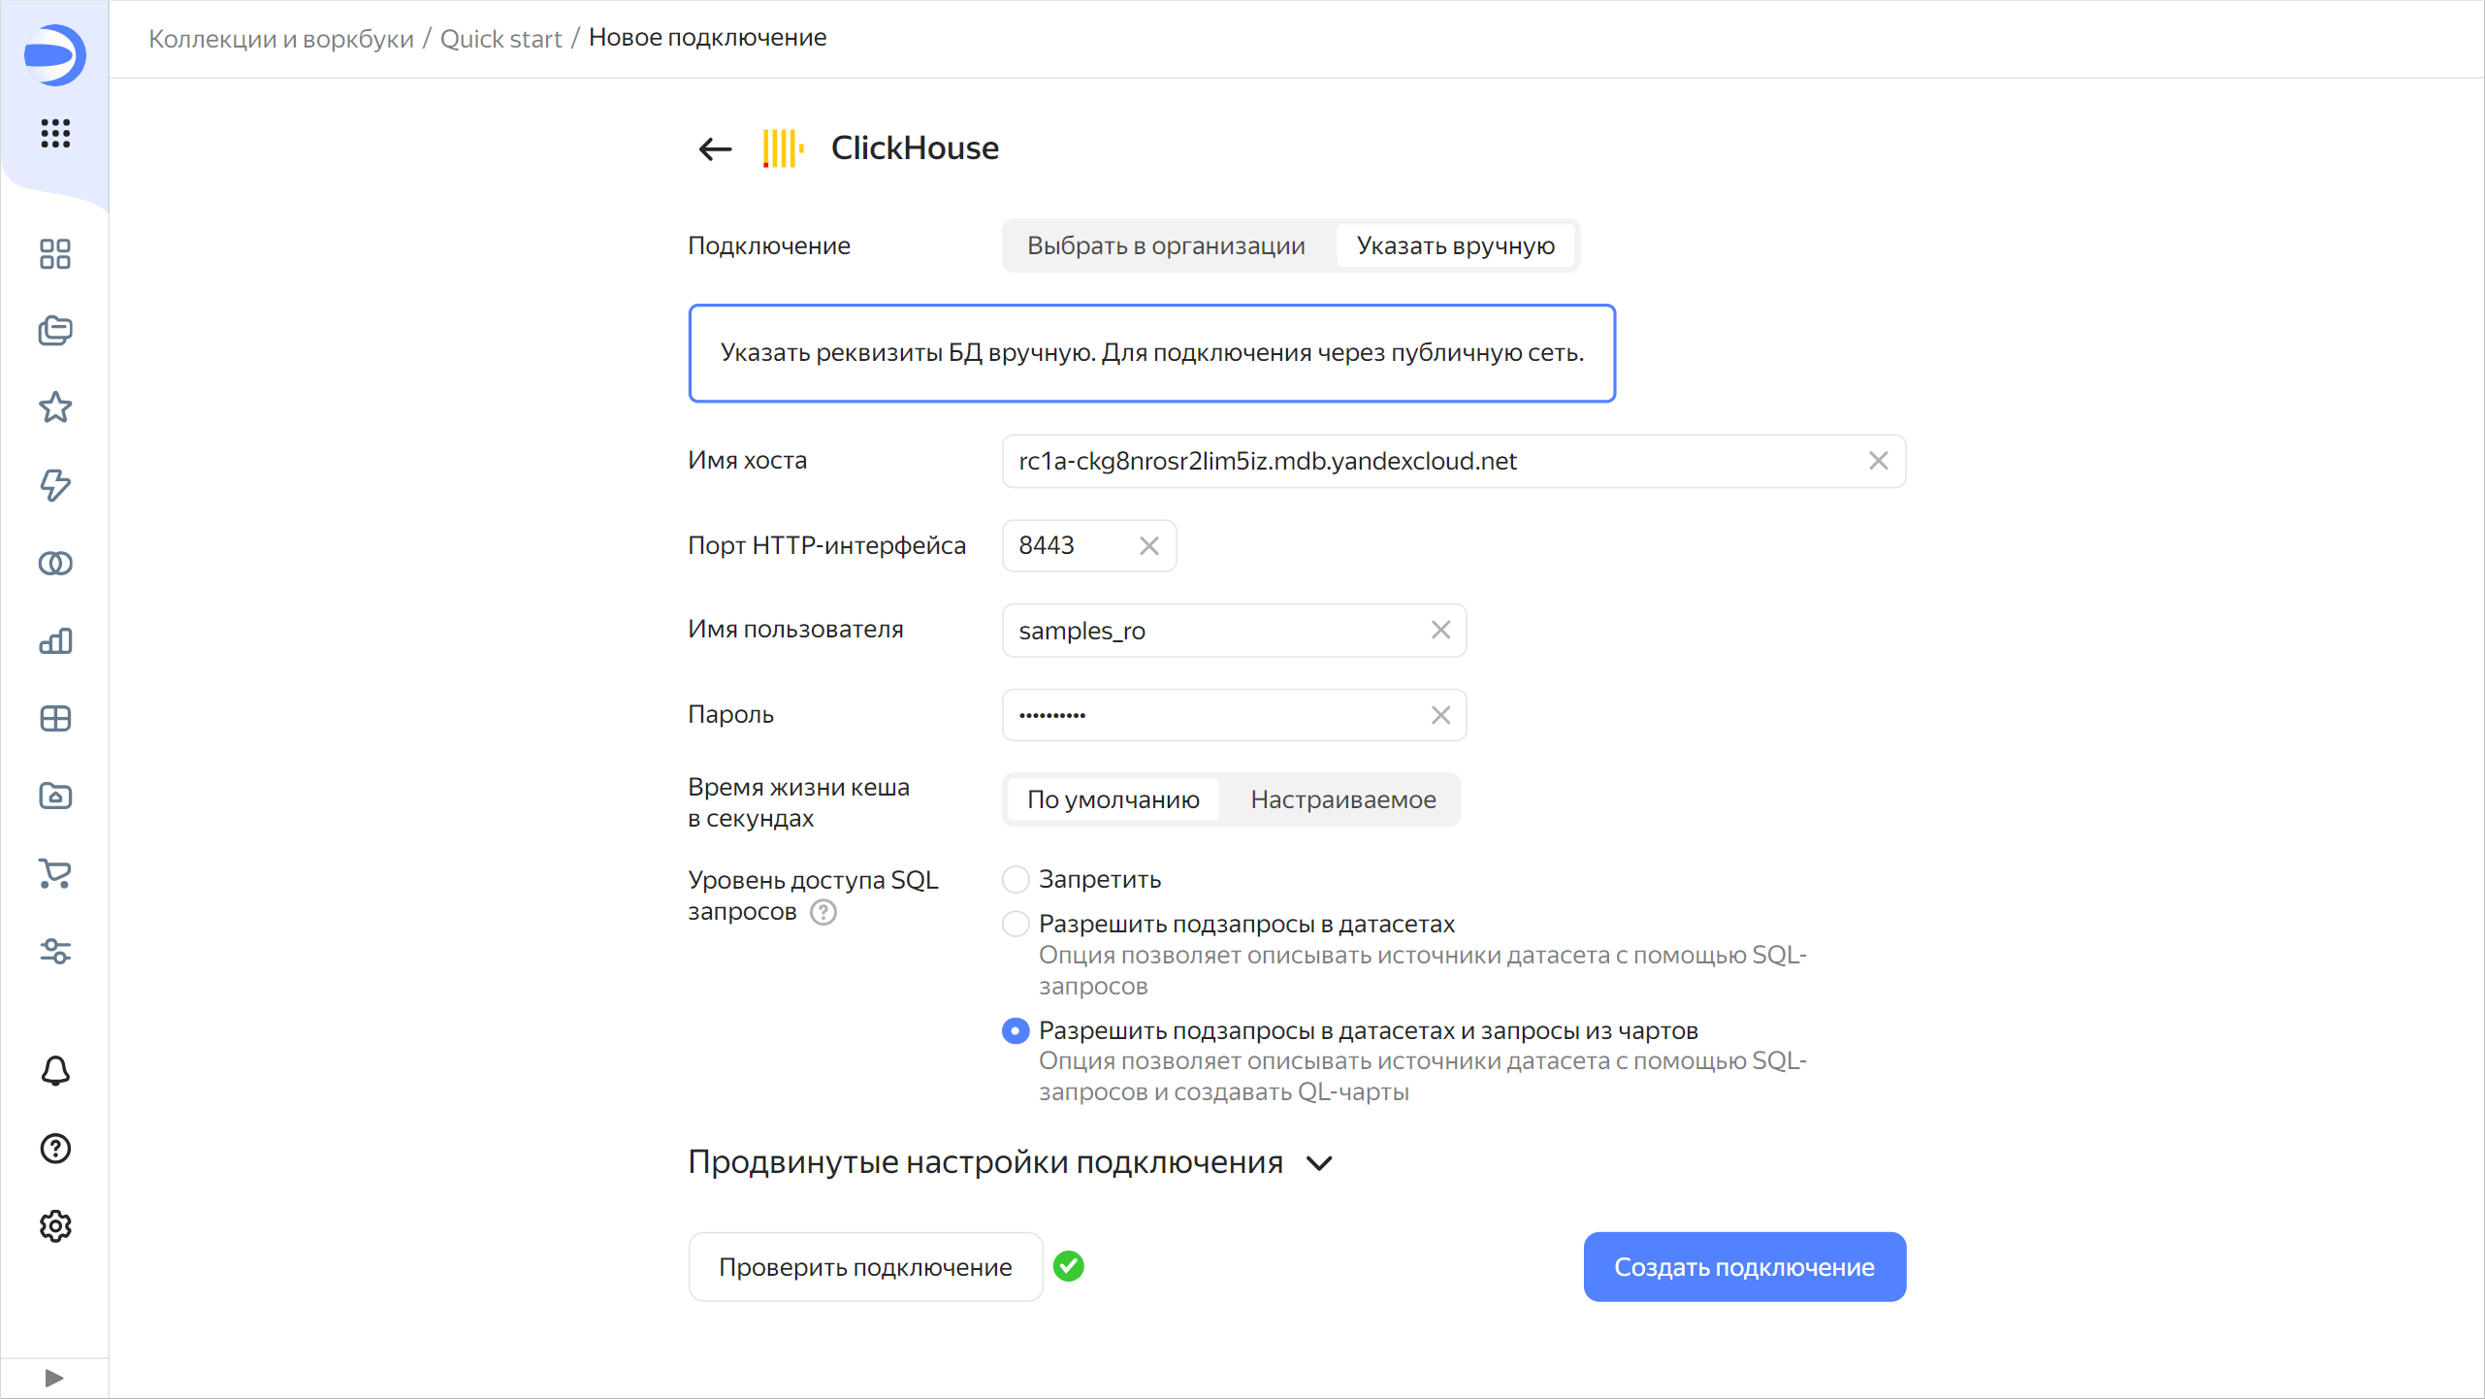The image size is (2485, 1399).
Task: Open the SQL access level help tooltip
Action: point(823,912)
